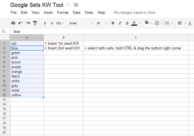194x136 pixels.
Task: Open the Edit menu
Action: point(24,13)
